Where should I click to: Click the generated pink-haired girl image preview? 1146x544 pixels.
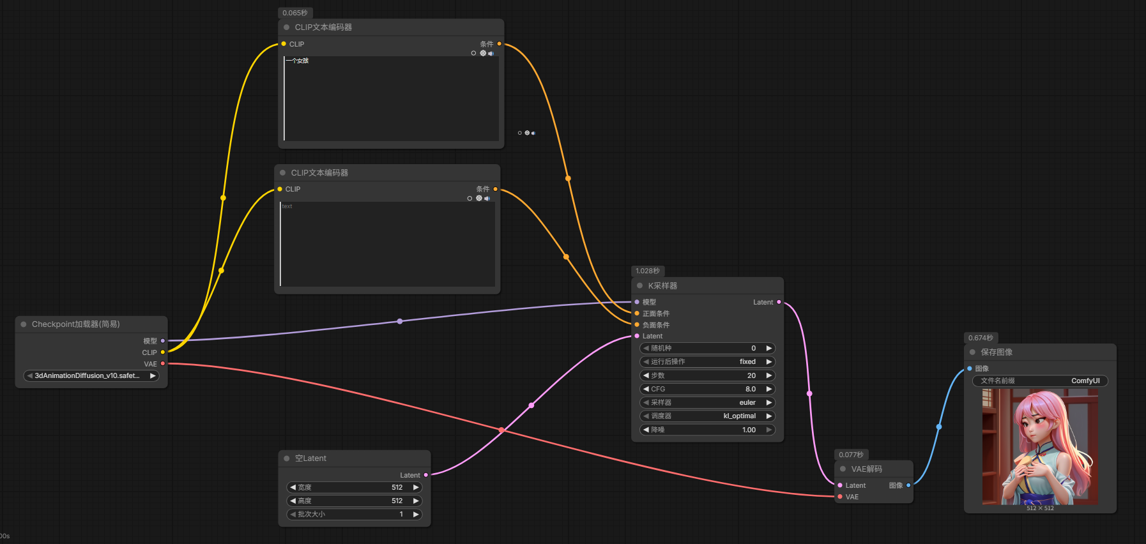(1039, 446)
